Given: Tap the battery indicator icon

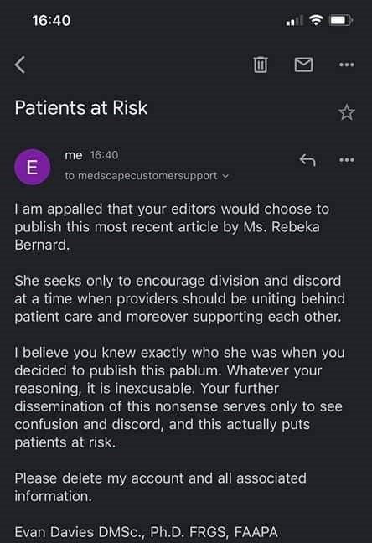Looking at the screenshot, I should (x=341, y=20).
